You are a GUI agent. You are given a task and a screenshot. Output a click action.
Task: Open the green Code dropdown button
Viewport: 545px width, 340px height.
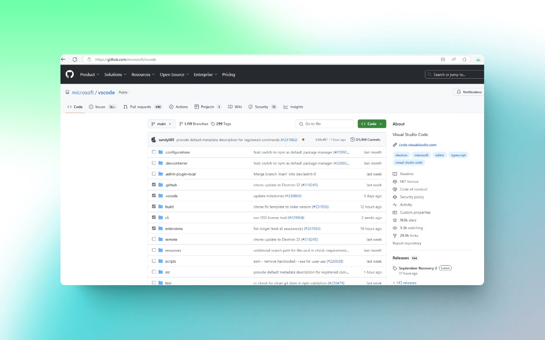(x=372, y=124)
